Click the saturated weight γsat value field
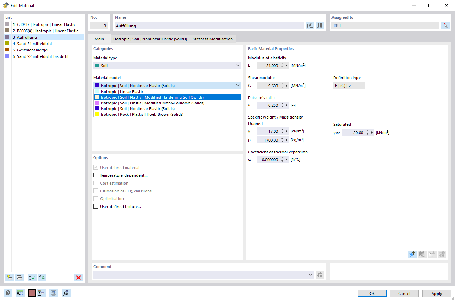Viewport: 455px width, 301px height. [353, 133]
